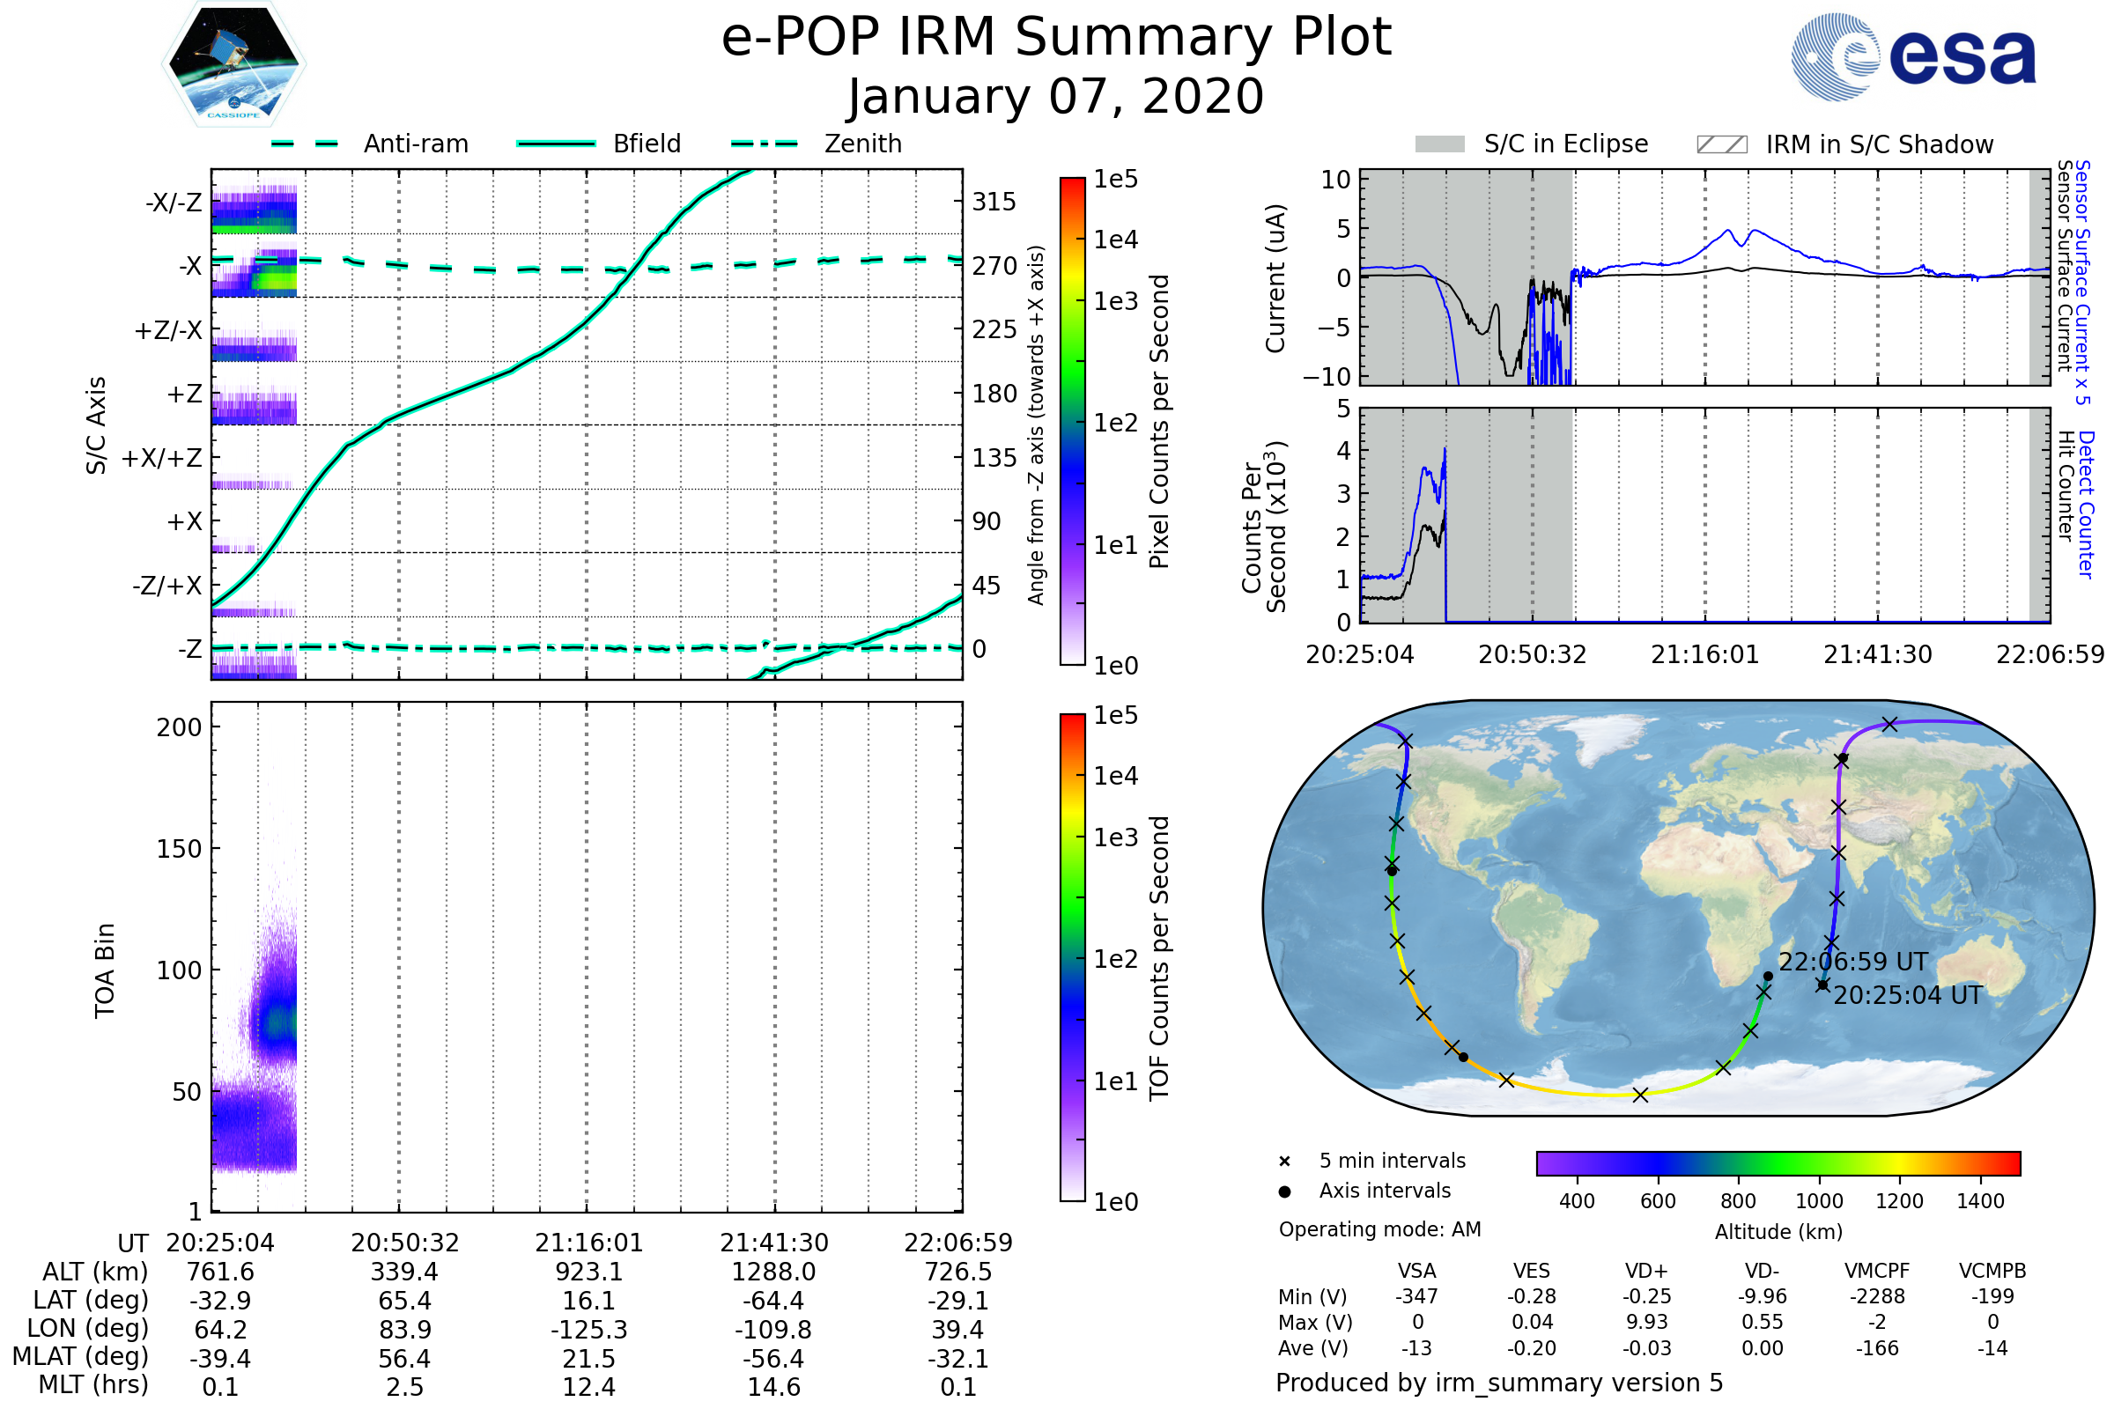Click the VMCPF voltage column header

click(1877, 1271)
